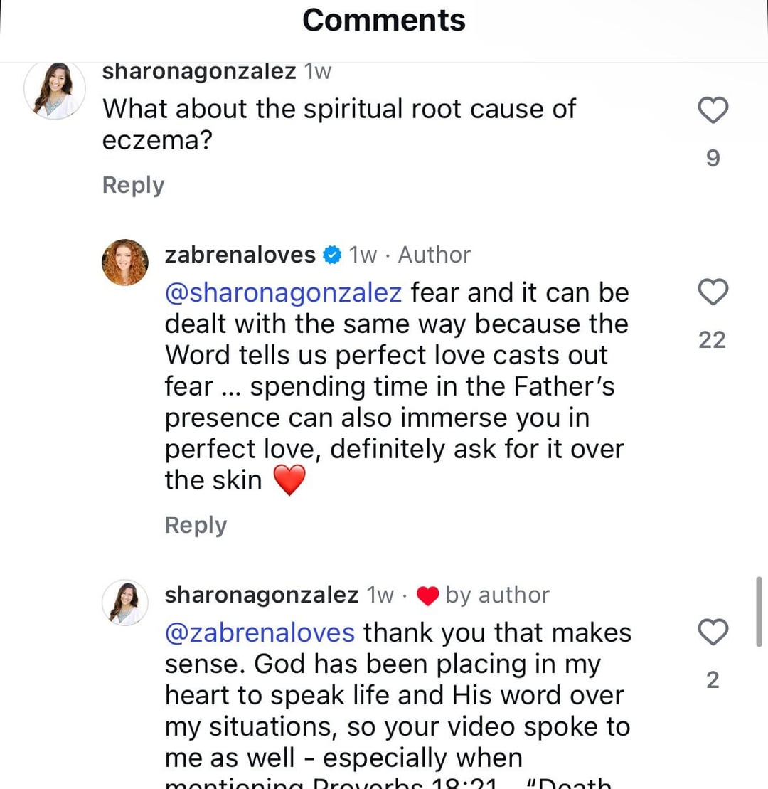View the 22 likes count
Image resolution: width=768 pixels, height=789 pixels.
(713, 340)
